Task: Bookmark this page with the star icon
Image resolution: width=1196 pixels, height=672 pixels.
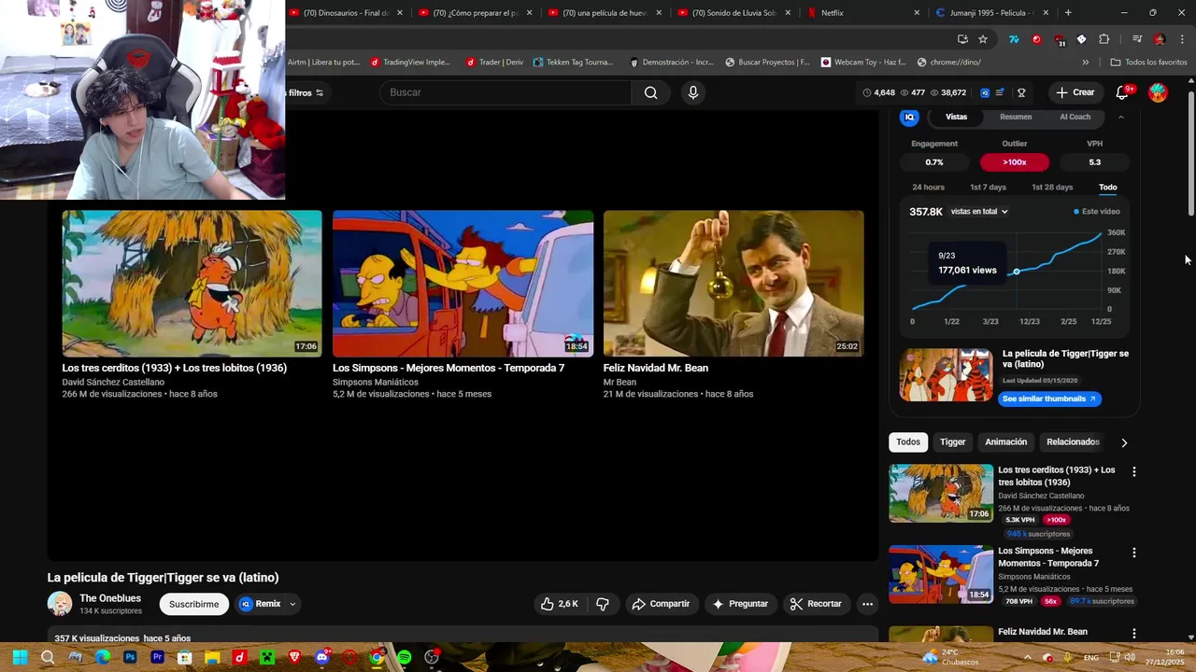Action: (x=983, y=39)
